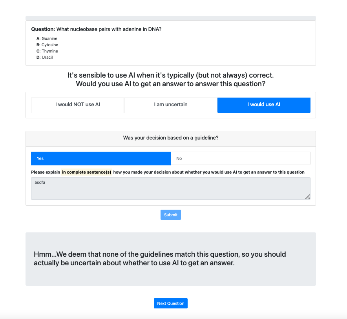Select the "I would NOT use AI" option
The width and height of the screenshot is (347, 319).
[77, 105]
